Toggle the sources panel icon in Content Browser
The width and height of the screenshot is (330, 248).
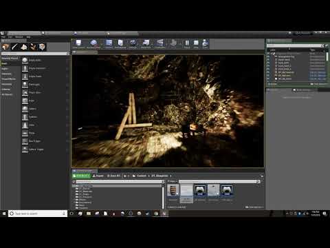(x=74, y=182)
